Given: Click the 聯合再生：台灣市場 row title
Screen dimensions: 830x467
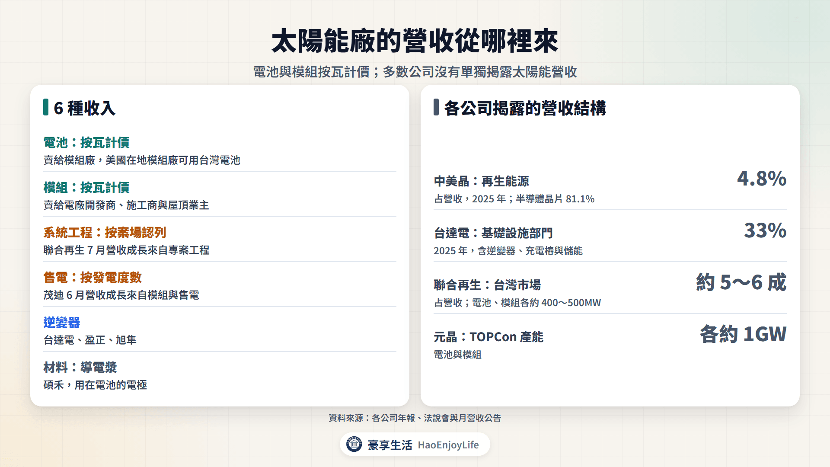Looking at the screenshot, I should [x=487, y=285].
